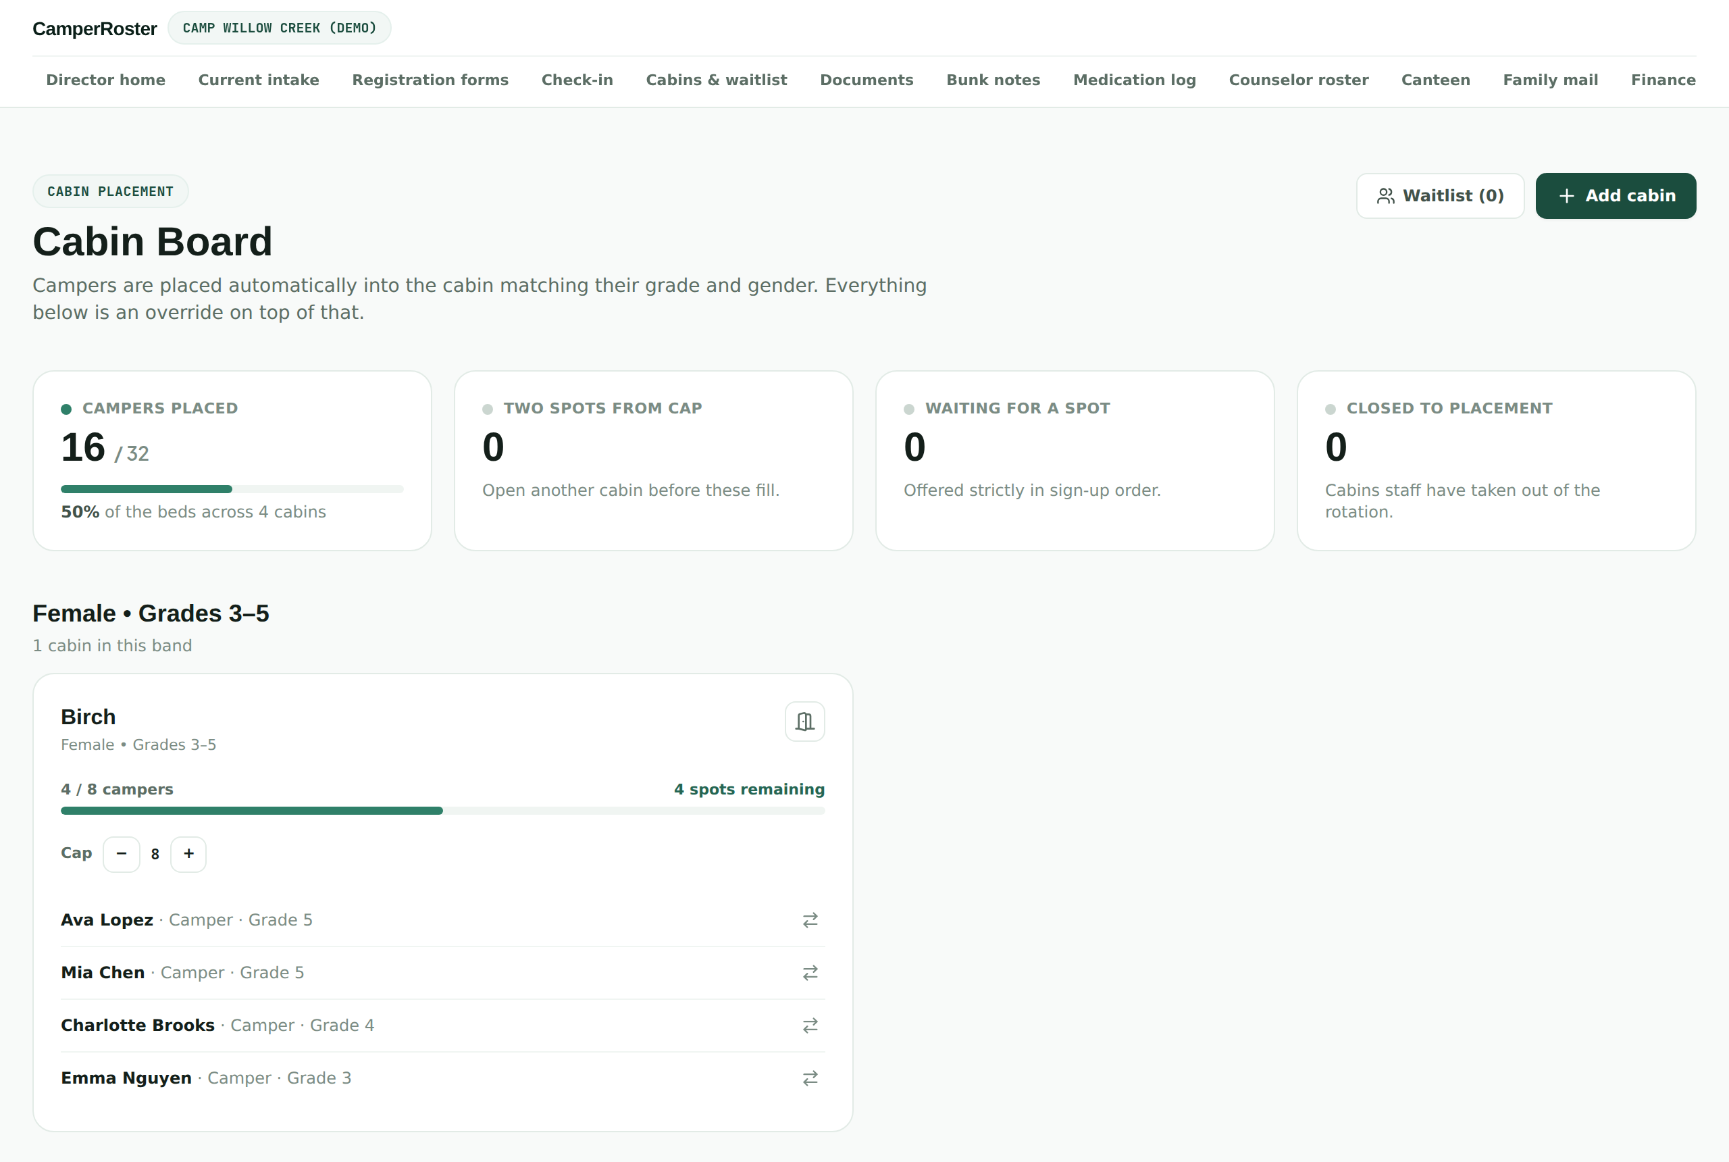Viewport: 1729px width, 1162px height.
Task: Click the Cabin Placement tag
Action: [x=110, y=191]
